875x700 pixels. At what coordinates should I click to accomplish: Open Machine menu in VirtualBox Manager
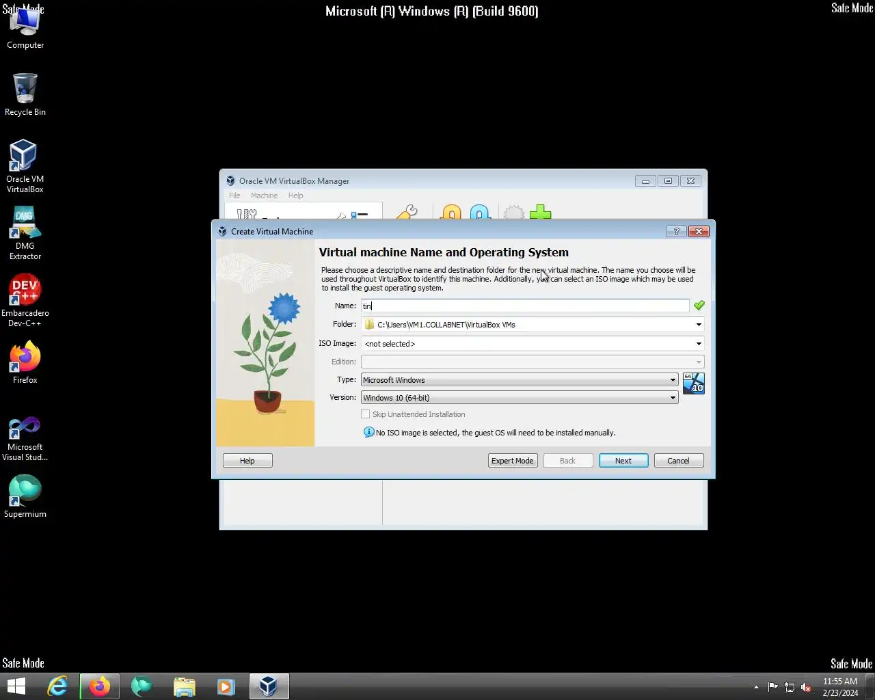(x=264, y=196)
